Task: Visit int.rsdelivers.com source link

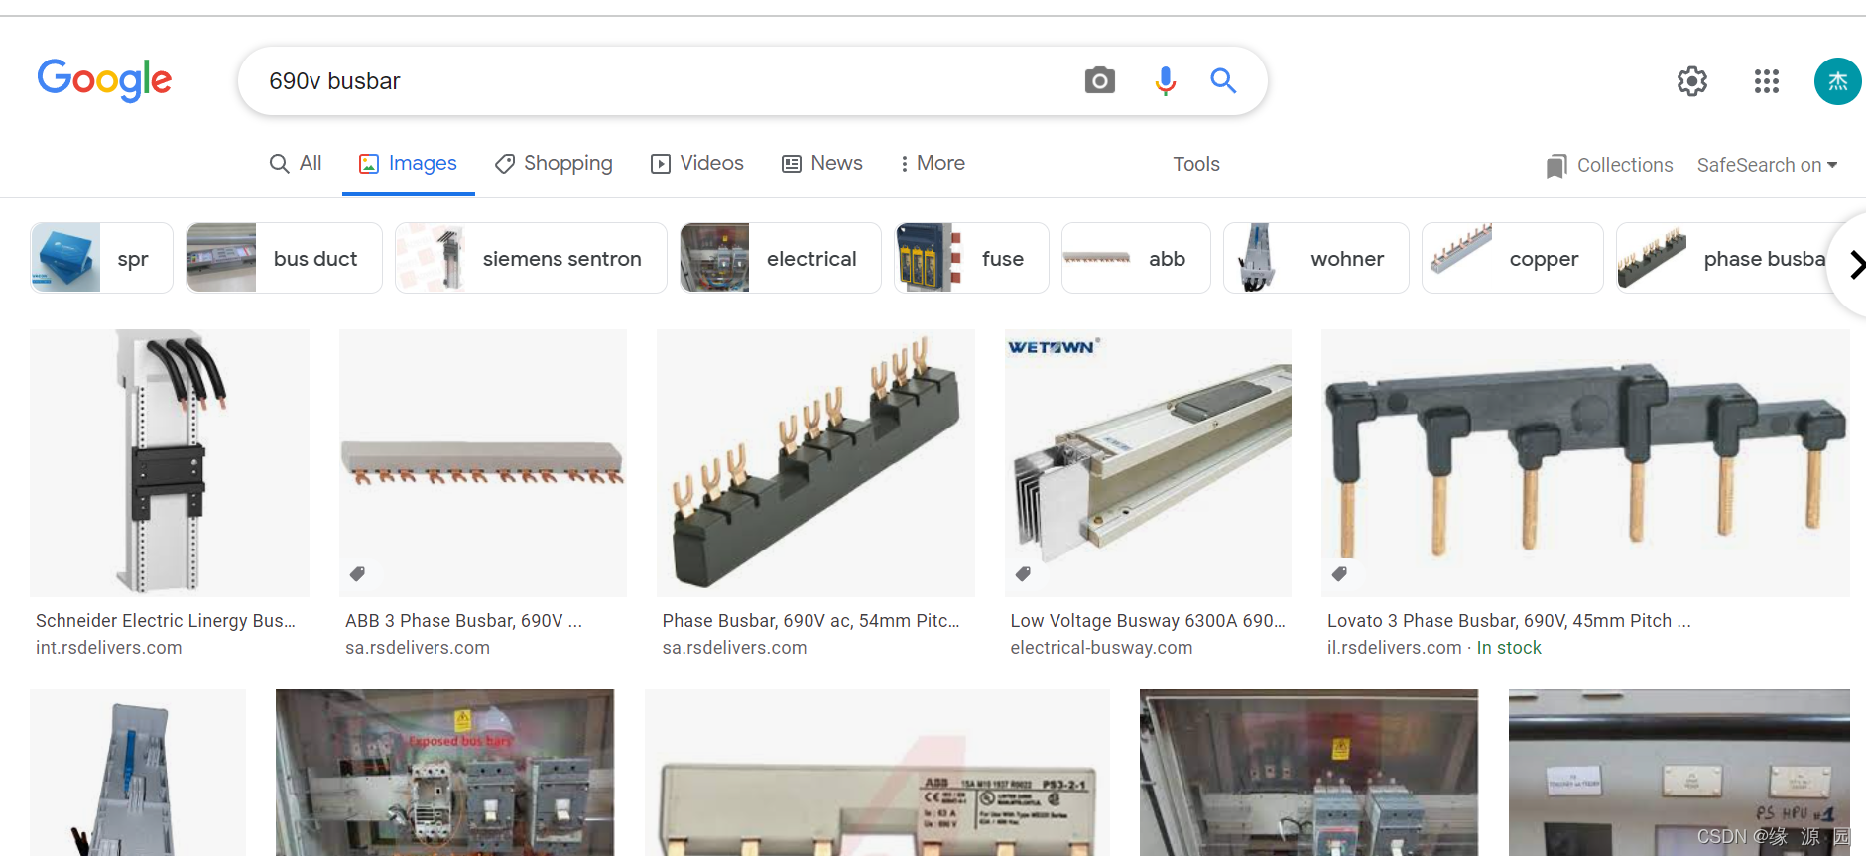Action: pos(109,648)
